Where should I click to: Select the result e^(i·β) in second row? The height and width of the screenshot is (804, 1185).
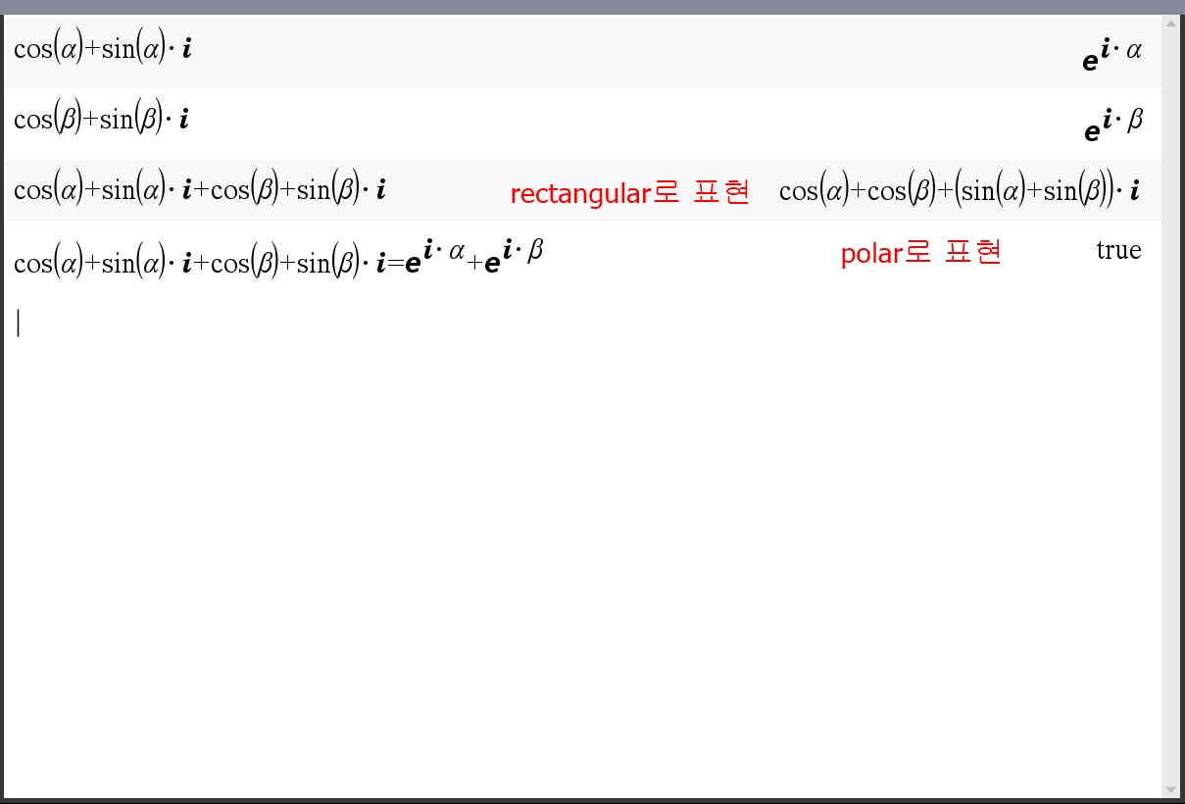pyautogui.click(x=1112, y=125)
